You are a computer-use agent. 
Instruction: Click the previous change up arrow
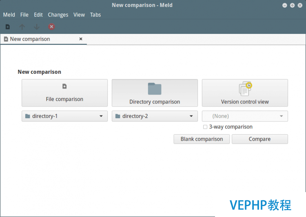[x=22, y=27]
